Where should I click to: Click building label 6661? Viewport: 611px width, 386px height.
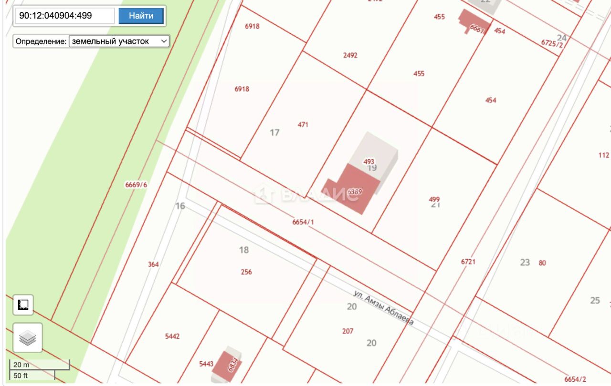coord(477,28)
